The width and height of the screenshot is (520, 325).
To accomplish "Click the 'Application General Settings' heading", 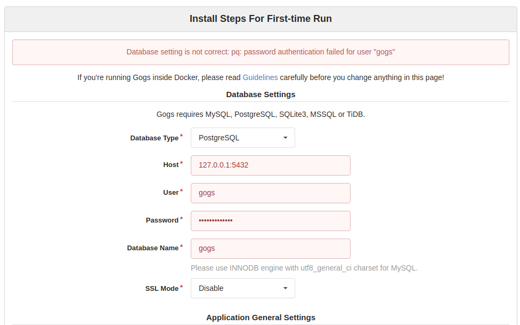I will 261,318.
